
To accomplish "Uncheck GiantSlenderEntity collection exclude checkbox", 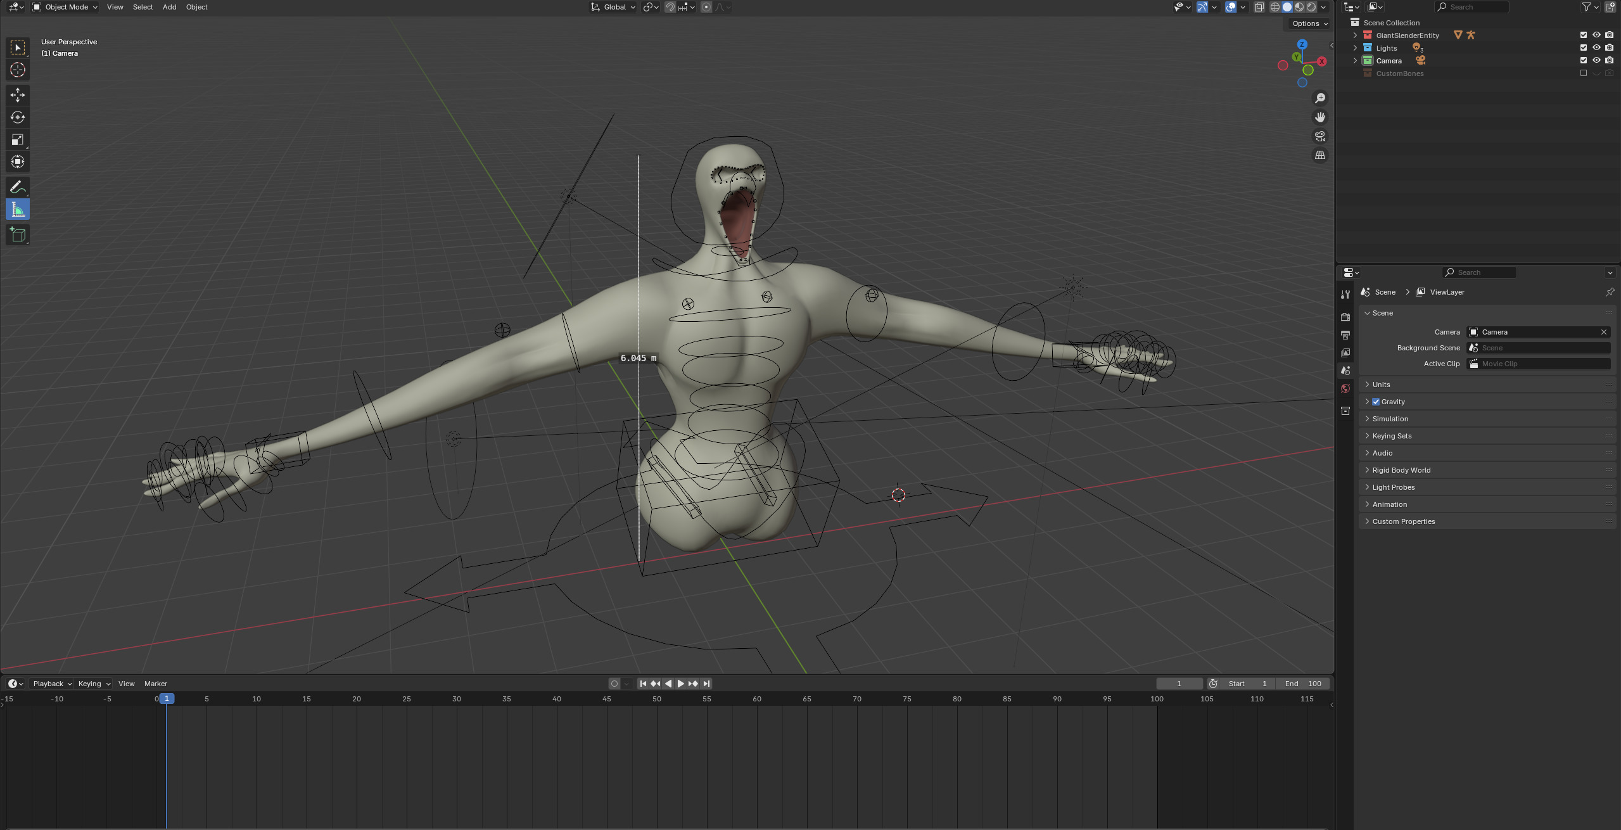I will pyautogui.click(x=1584, y=35).
